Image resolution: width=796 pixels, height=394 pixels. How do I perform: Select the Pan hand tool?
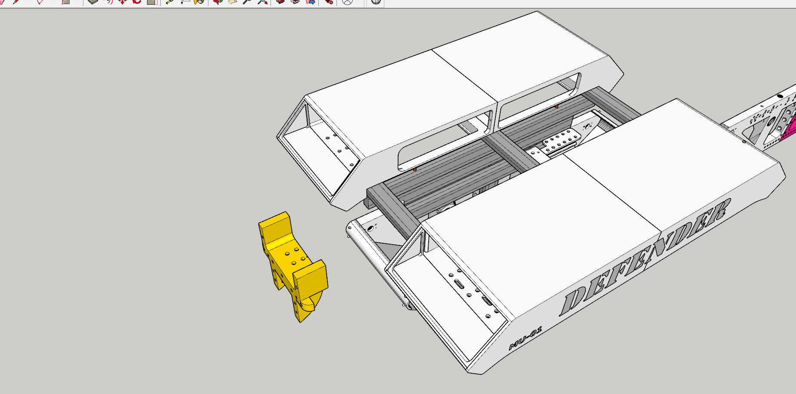click(233, 1)
